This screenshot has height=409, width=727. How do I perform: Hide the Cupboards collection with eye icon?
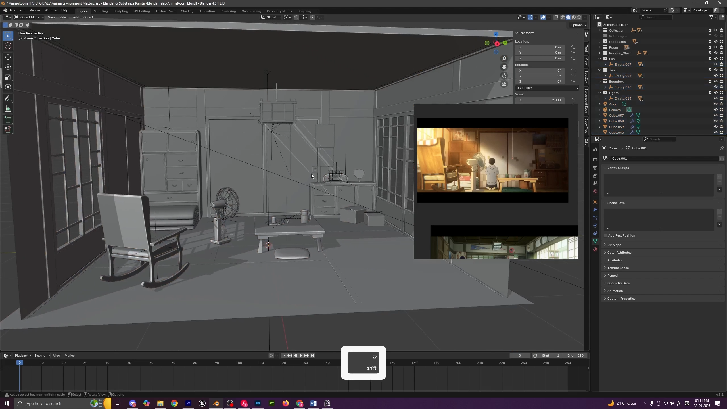716,42
